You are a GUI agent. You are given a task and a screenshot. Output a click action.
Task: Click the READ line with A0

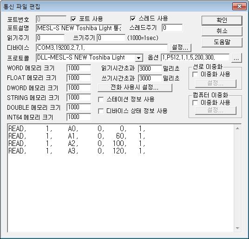pos(77,128)
